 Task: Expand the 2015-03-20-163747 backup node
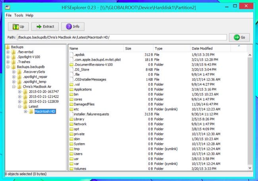pyautogui.click(x=19, y=92)
